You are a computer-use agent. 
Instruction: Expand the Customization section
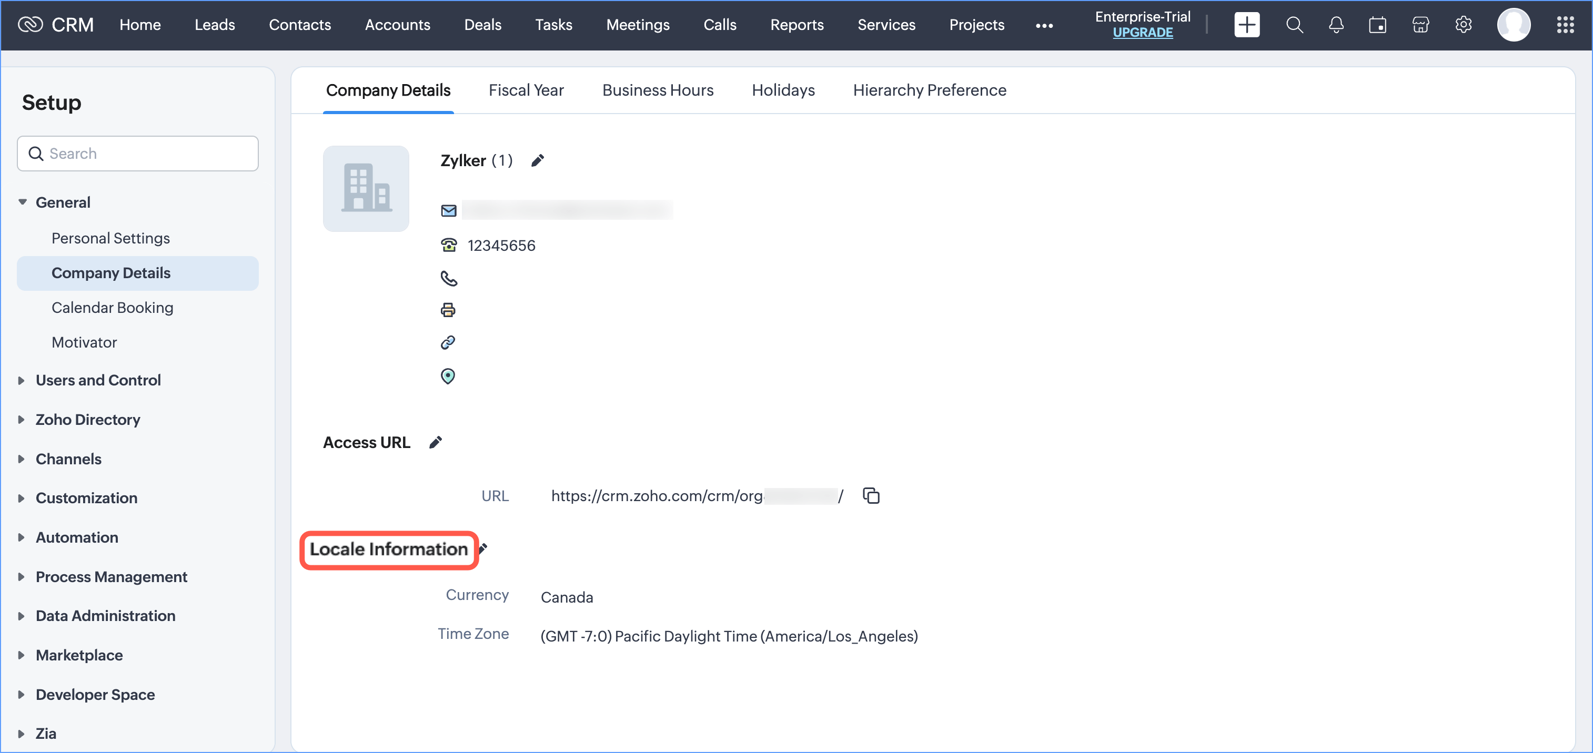[x=22, y=498]
